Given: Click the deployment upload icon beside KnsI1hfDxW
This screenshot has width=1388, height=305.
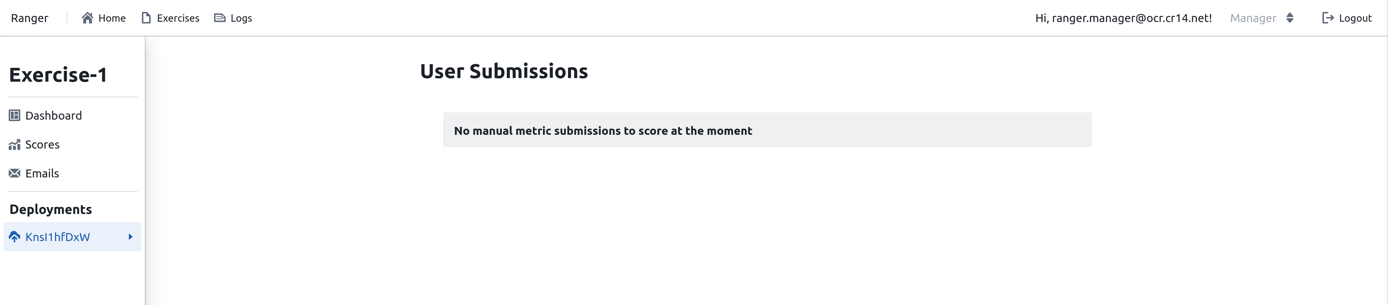Looking at the screenshot, I should coord(14,237).
